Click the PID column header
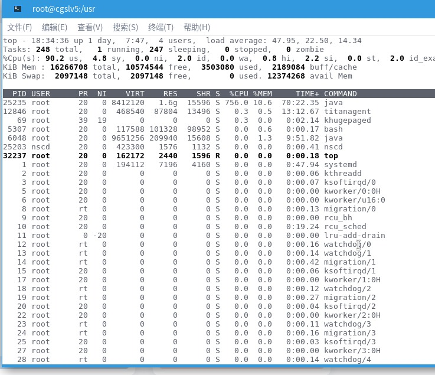The height and width of the screenshot is (375, 435). click(19, 94)
